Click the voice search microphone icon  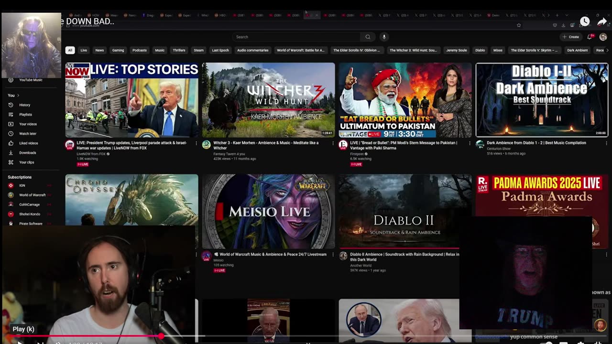coord(383,37)
